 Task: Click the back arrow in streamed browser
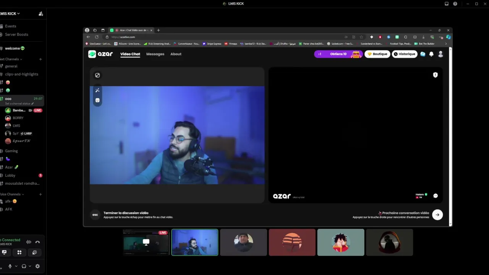[88, 37]
